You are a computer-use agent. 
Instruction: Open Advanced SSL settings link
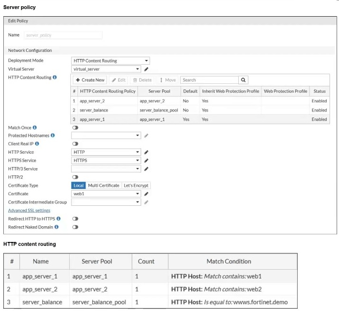point(29,211)
